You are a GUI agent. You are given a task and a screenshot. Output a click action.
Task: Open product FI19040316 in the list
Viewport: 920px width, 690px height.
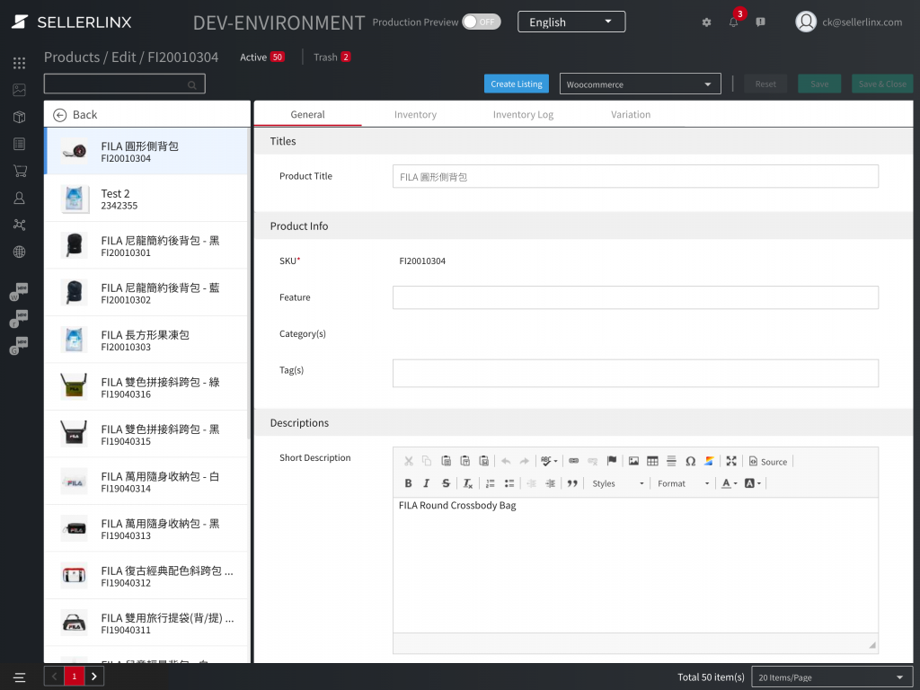pos(146,387)
